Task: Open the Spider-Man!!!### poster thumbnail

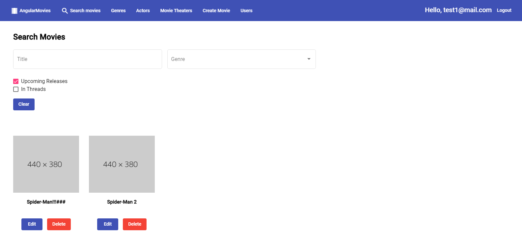Action: tap(46, 164)
